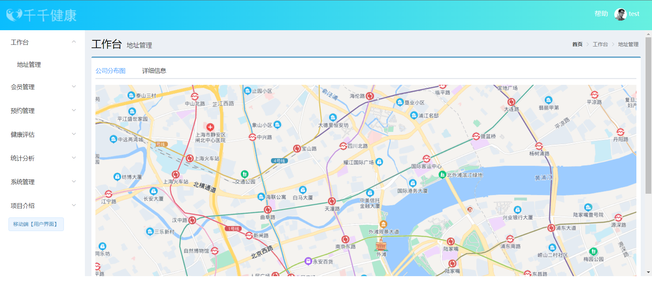Open the test user avatar
The height and width of the screenshot is (306, 652).
point(620,14)
